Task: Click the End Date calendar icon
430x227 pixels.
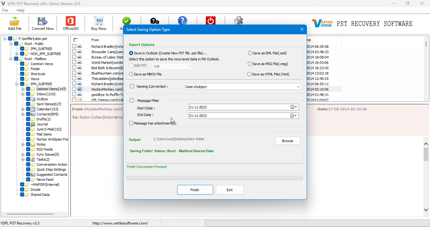Action: [294, 116]
